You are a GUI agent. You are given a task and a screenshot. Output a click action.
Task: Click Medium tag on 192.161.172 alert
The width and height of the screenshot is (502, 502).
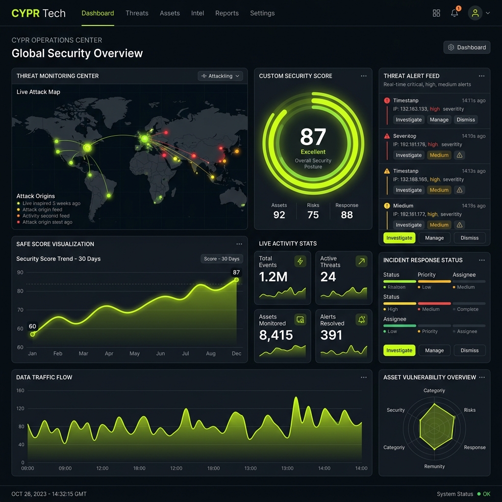click(439, 225)
